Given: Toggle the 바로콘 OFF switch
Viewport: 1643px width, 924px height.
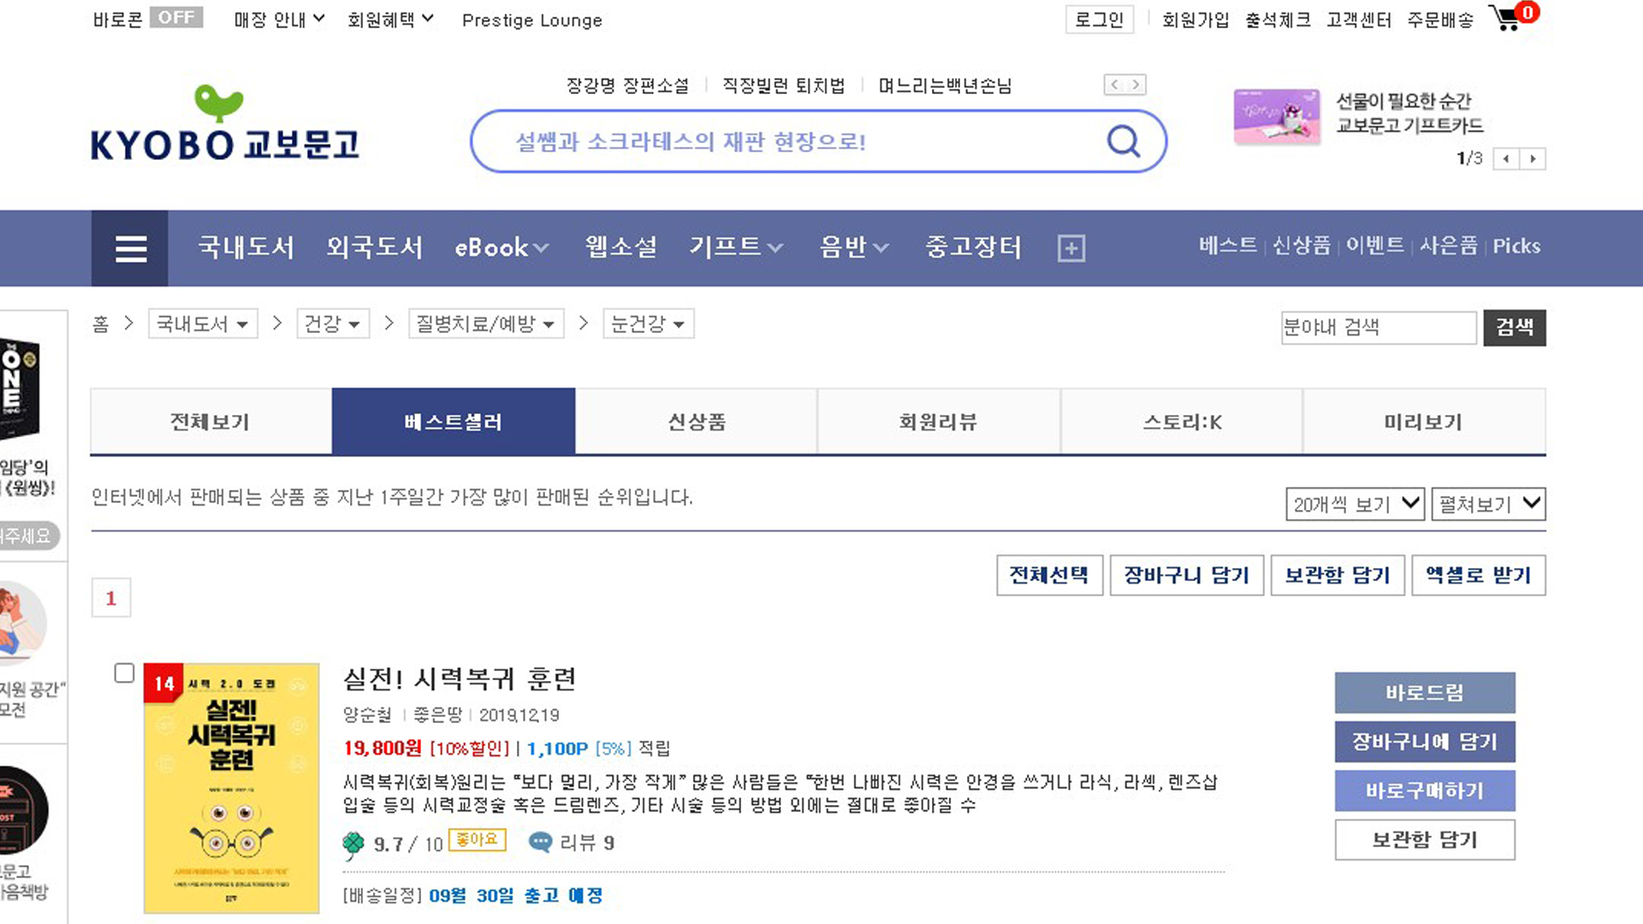Looking at the screenshot, I should 175,18.
